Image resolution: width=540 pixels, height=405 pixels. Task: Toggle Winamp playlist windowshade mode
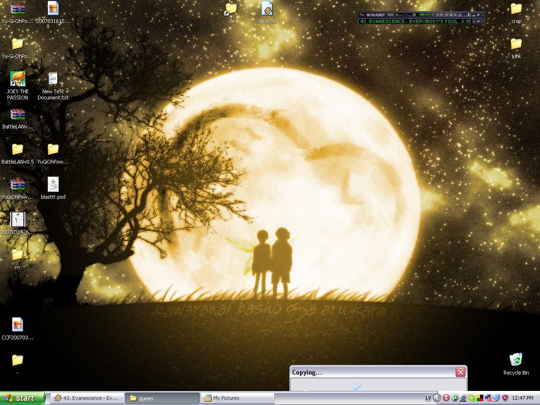(x=478, y=22)
